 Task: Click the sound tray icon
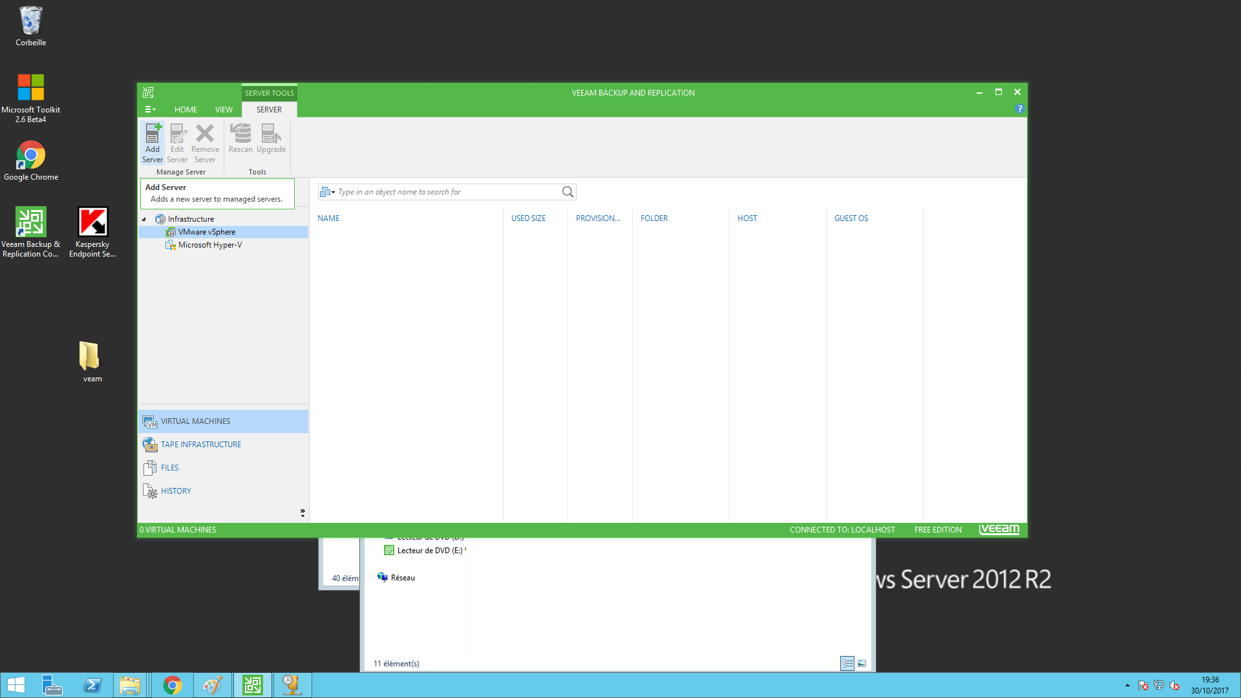[1174, 685]
